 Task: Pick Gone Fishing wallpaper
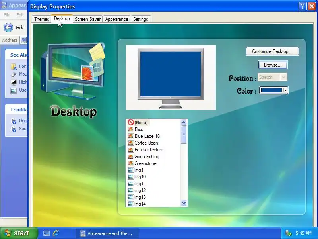click(x=147, y=157)
